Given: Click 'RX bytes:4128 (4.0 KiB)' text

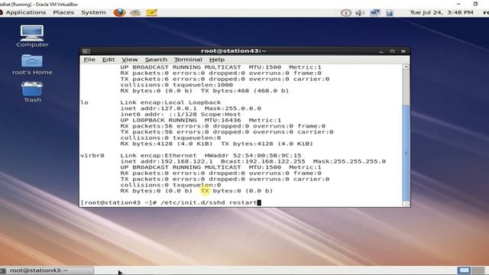Looking at the screenshot, I should [167, 144].
